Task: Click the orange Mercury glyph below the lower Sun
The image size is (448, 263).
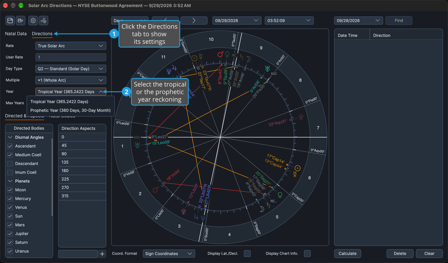Action: 295,174
